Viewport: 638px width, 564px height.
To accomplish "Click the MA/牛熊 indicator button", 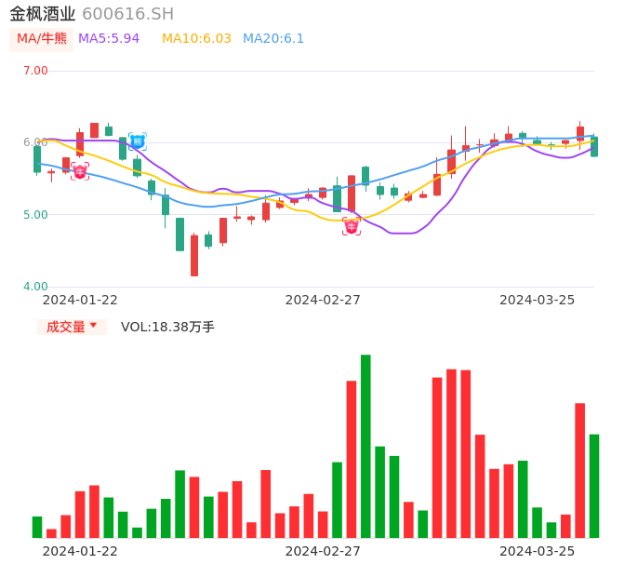I will [42, 39].
